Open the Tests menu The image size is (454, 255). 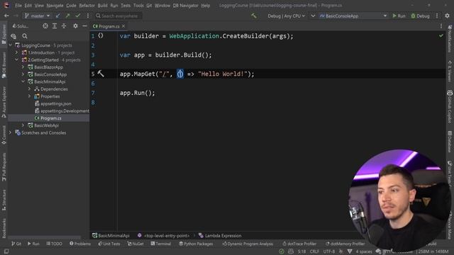(x=126, y=6)
